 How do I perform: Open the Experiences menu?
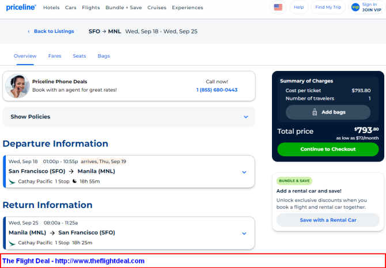tap(187, 7)
